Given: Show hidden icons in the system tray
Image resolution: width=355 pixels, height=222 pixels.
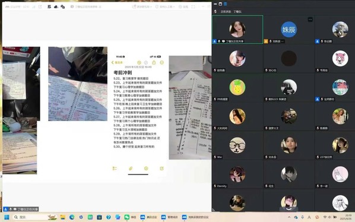Looking at the screenshot, I should pyautogui.click(x=289, y=217).
